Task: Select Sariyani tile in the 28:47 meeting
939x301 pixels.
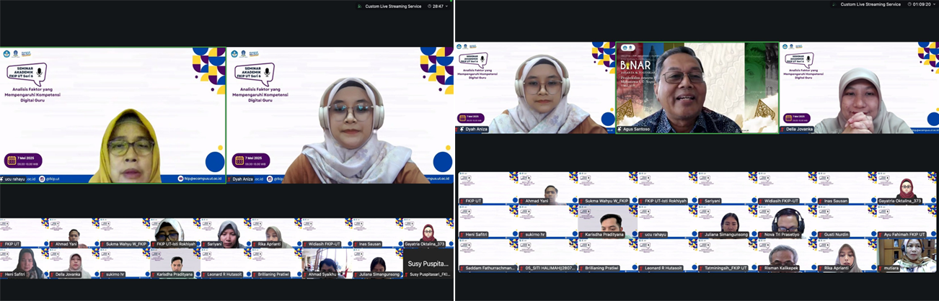Action: (x=226, y=233)
